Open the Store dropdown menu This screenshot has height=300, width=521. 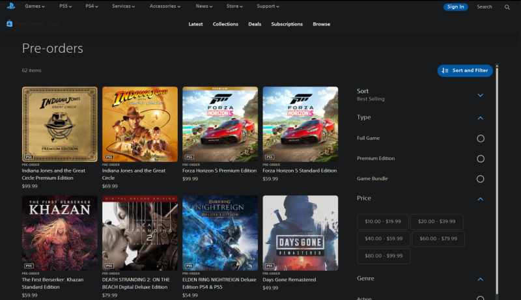(234, 7)
